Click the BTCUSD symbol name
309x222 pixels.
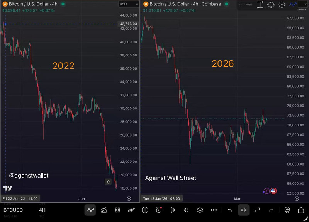pyautogui.click(x=13, y=210)
